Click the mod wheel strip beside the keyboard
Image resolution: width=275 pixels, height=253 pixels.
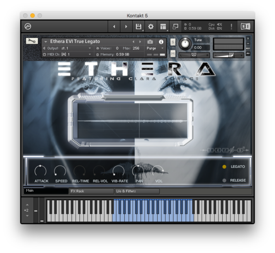(42, 210)
